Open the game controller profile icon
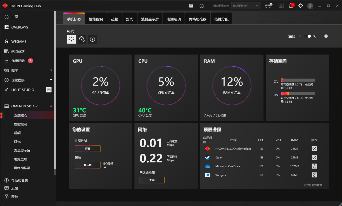The image size is (342, 206). [x=269, y=6]
